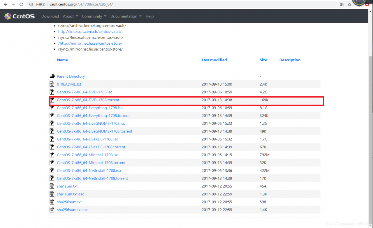
Task: Click the file icon beside sha1sum.txt.asc
Action: [x=52, y=194]
